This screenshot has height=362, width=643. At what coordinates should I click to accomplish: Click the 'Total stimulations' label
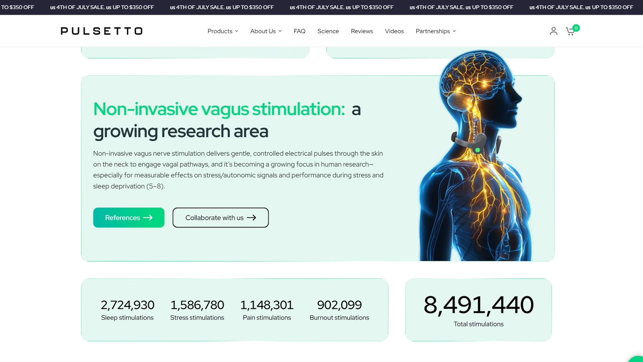tap(479, 324)
